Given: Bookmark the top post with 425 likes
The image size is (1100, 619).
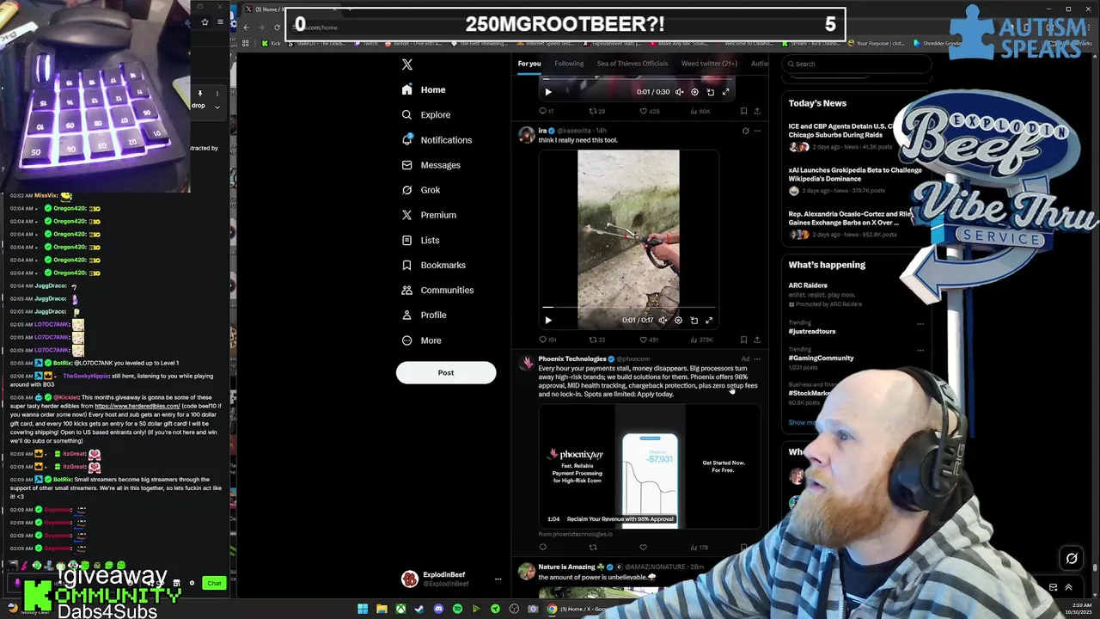Looking at the screenshot, I should click(743, 111).
